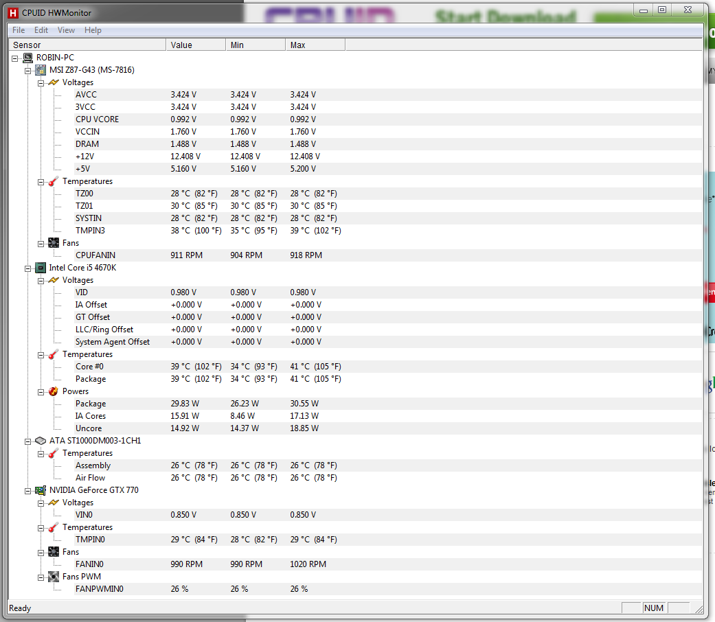Collapse the motherboard Temperatures group
715x622 pixels.
pyautogui.click(x=41, y=182)
